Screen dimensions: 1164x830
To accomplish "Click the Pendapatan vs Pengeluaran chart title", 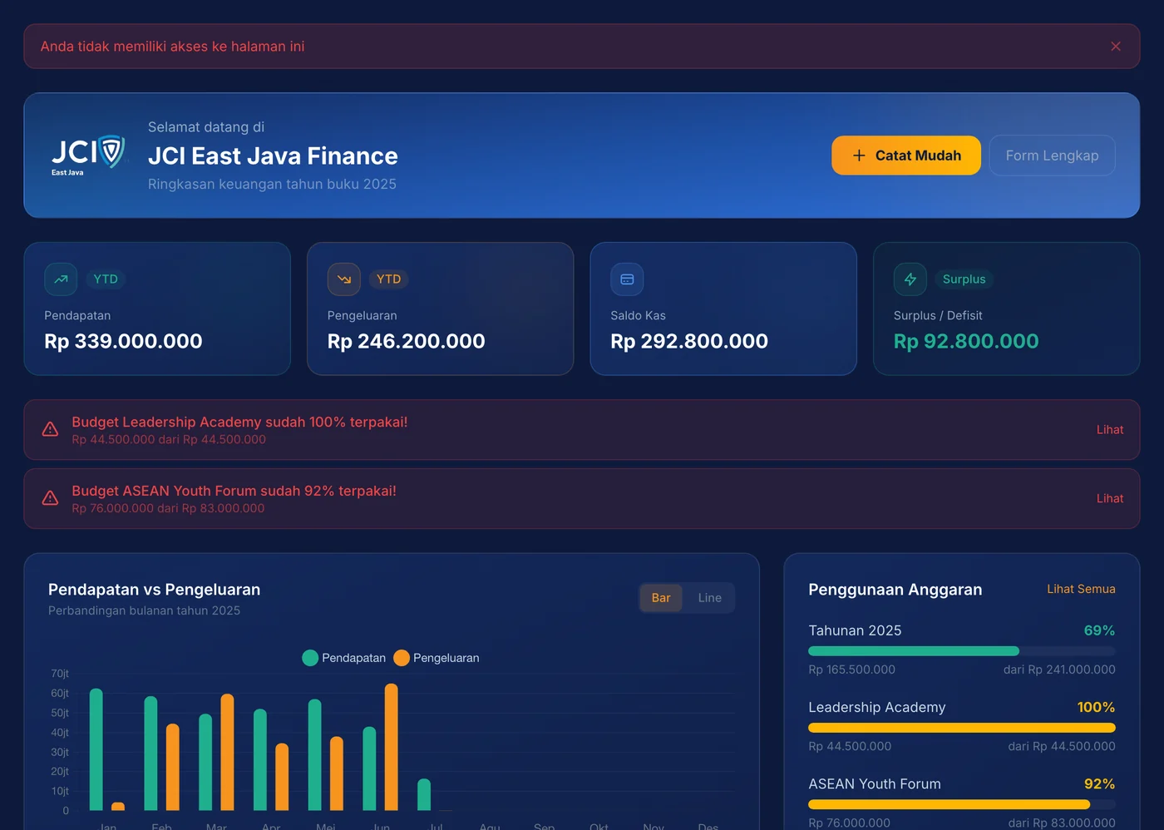I will tap(154, 590).
